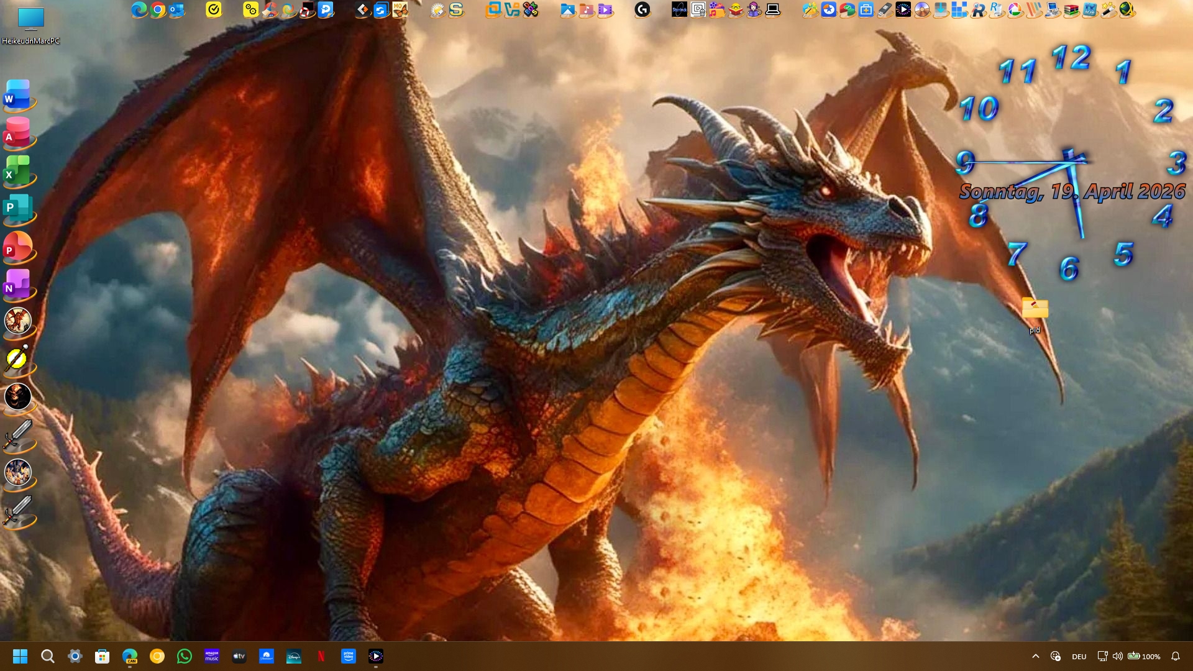Show hidden system tray icons

coord(1035,656)
